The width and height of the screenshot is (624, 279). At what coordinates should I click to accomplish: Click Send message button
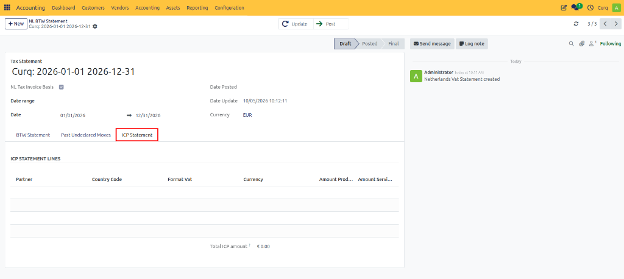(432, 44)
